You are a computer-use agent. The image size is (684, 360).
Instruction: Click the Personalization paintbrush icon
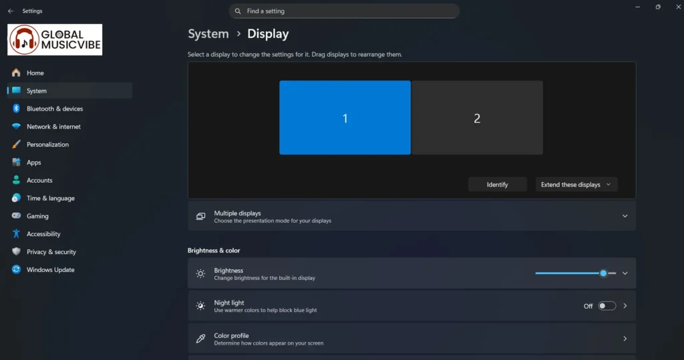tap(16, 144)
